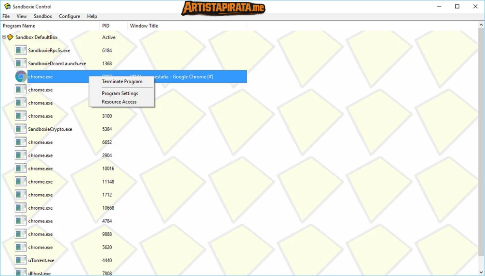Select Resource Access in context menu

coord(119,102)
